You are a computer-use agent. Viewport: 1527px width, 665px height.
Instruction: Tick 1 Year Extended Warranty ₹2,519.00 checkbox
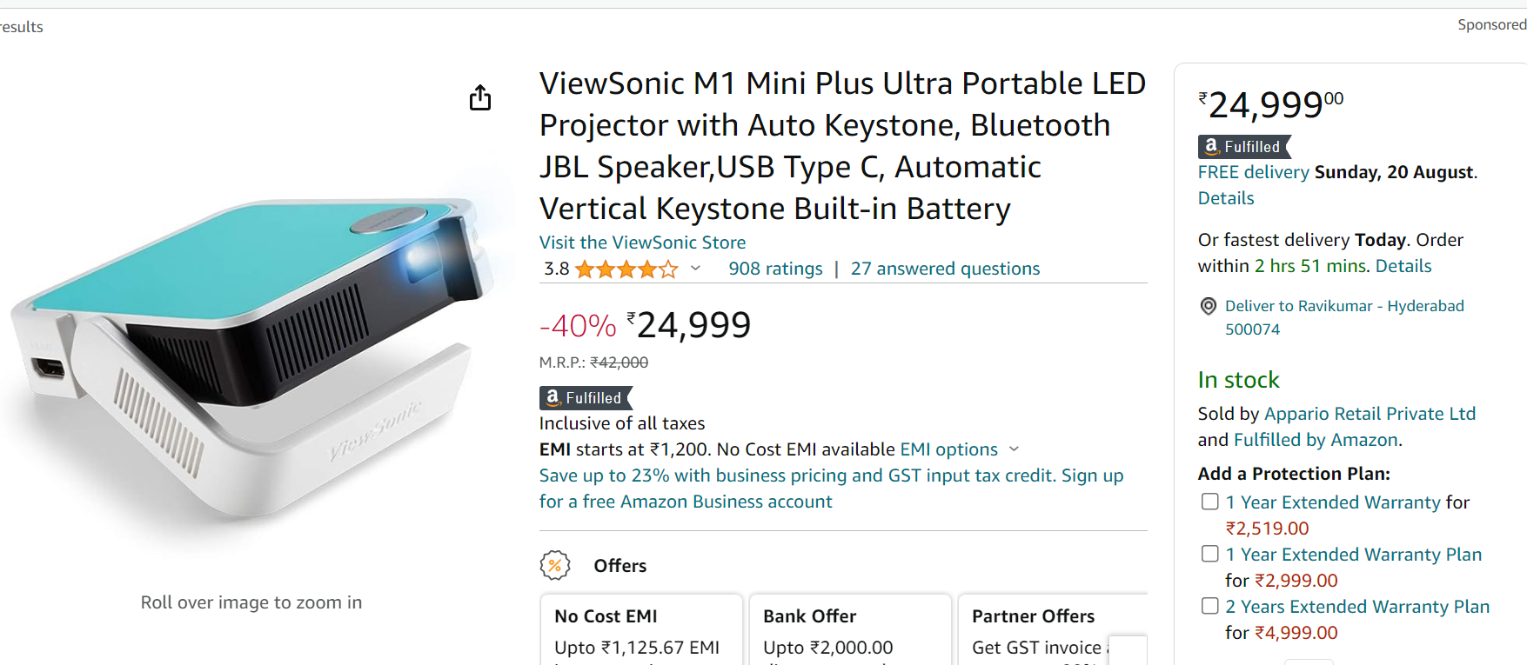(x=1209, y=502)
